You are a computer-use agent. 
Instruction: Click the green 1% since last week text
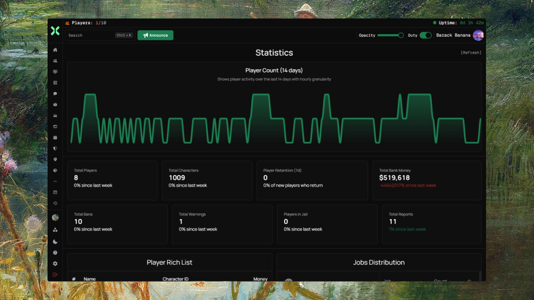pos(407,229)
